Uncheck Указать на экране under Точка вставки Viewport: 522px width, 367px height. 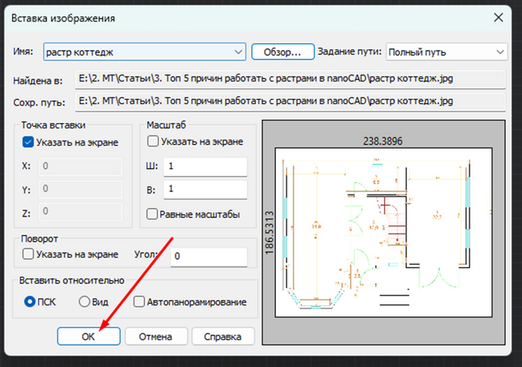click(x=28, y=142)
